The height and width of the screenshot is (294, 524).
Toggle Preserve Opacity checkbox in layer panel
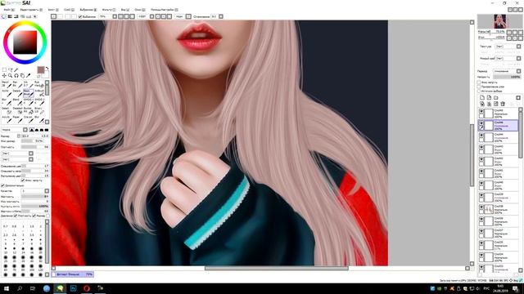(x=479, y=82)
